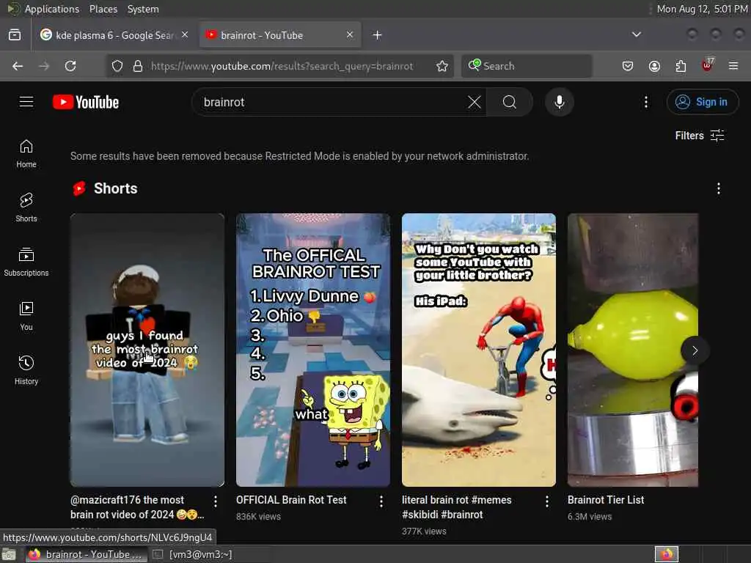The image size is (751, 563).
Task: Play the Spider-Man shark short thumbnail
Action: click(478, 350)
